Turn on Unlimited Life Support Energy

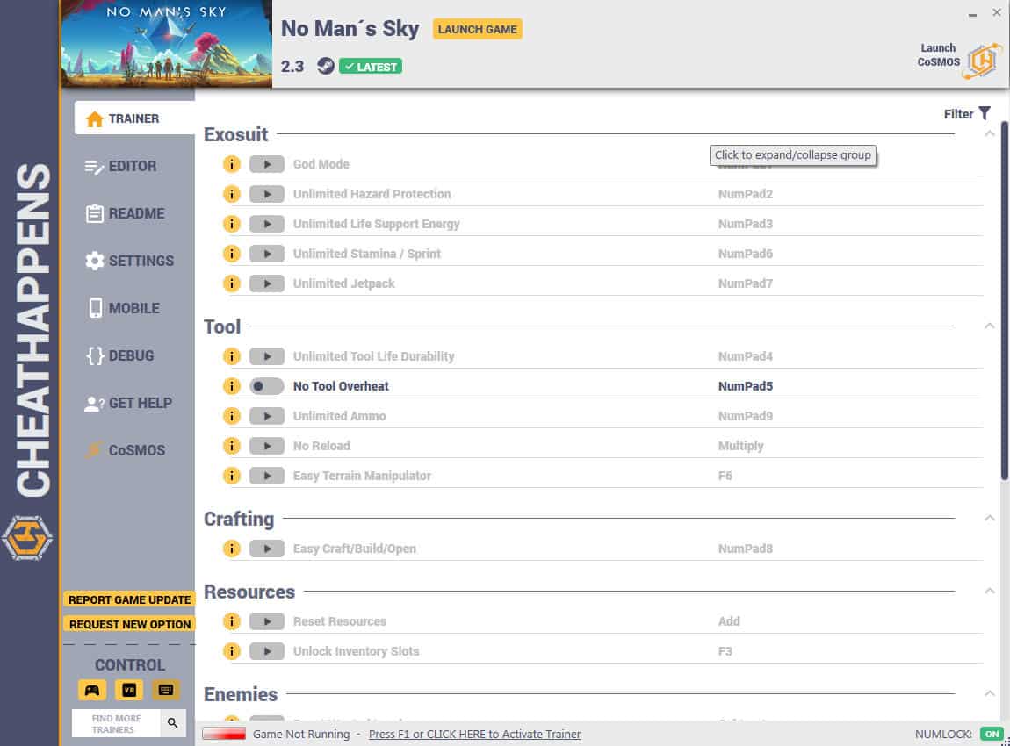click(267, 223)
